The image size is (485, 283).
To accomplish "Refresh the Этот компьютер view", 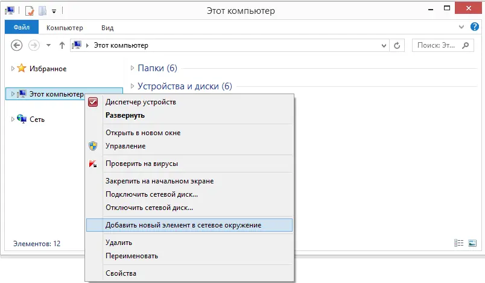I will click(397, 45).
